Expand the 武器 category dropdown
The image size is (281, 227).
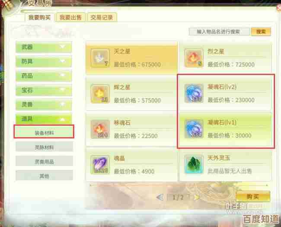click(44, 47)
